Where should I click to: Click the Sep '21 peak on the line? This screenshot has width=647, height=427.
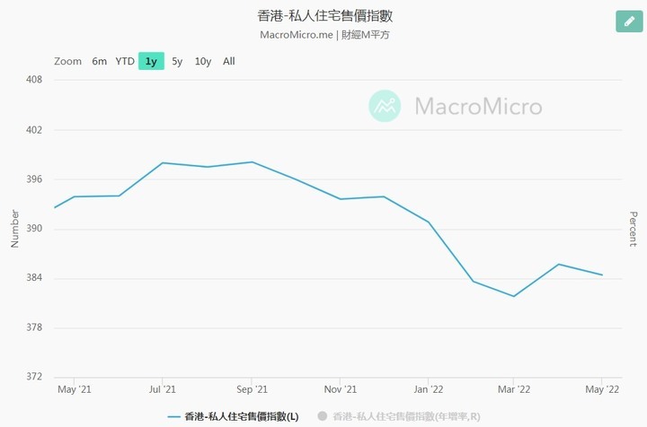pos(253,161)
